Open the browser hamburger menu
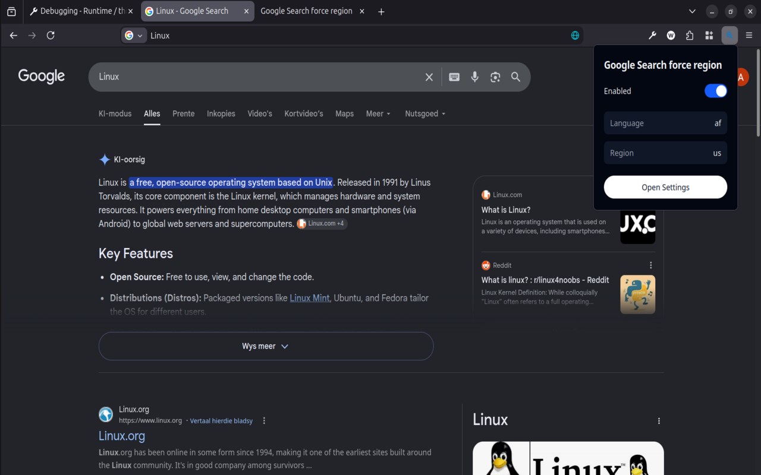The image size is (761, 475). [x=749, y=36]
